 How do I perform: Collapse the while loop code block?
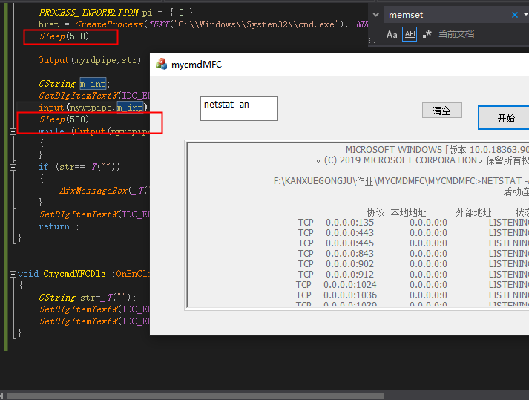13,131
